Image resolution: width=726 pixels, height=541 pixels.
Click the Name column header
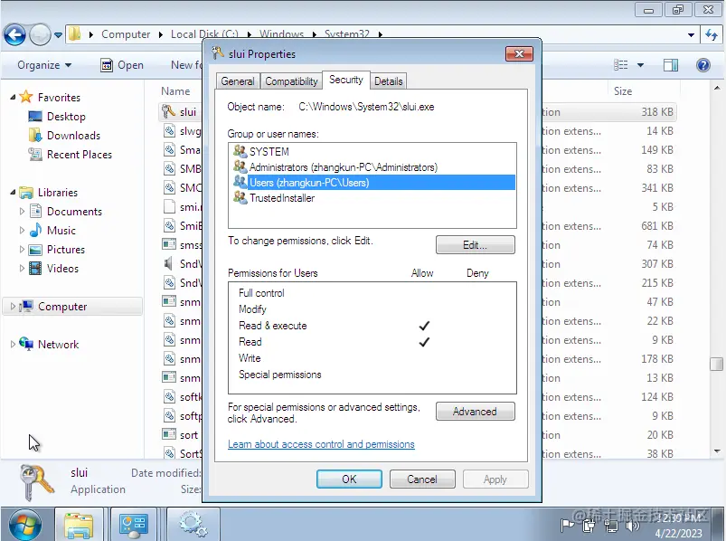(175, 91)
